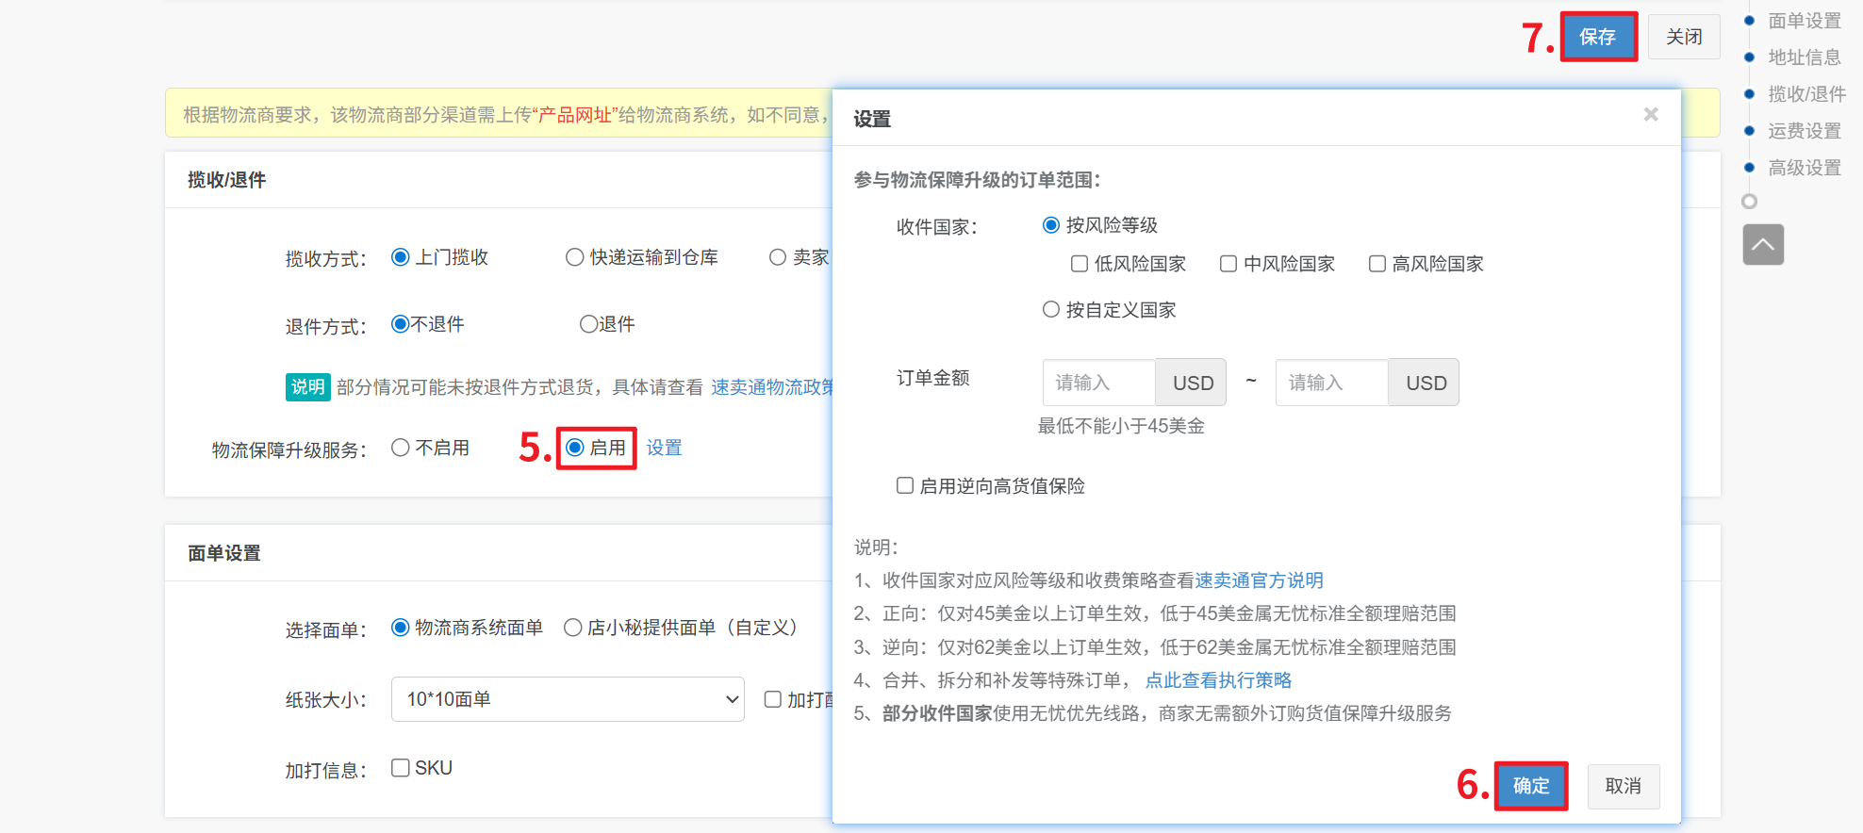Screen dimensions: 1863x833
Task: Cancel the dialog with the 取消 button
Action: [1623, 786]
